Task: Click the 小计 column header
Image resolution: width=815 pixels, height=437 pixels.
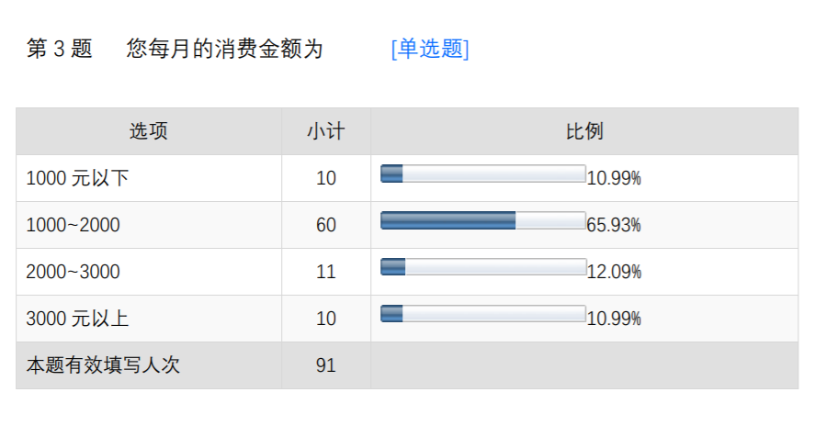Action: (325, 131)
